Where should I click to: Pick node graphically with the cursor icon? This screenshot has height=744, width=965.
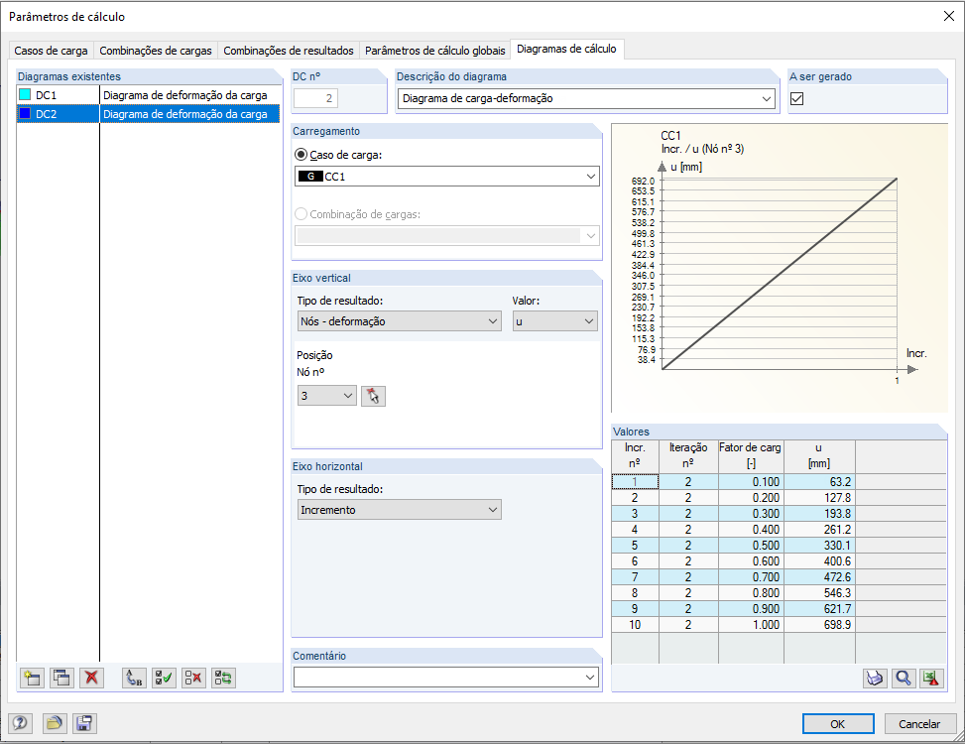[x=373, y=396]
